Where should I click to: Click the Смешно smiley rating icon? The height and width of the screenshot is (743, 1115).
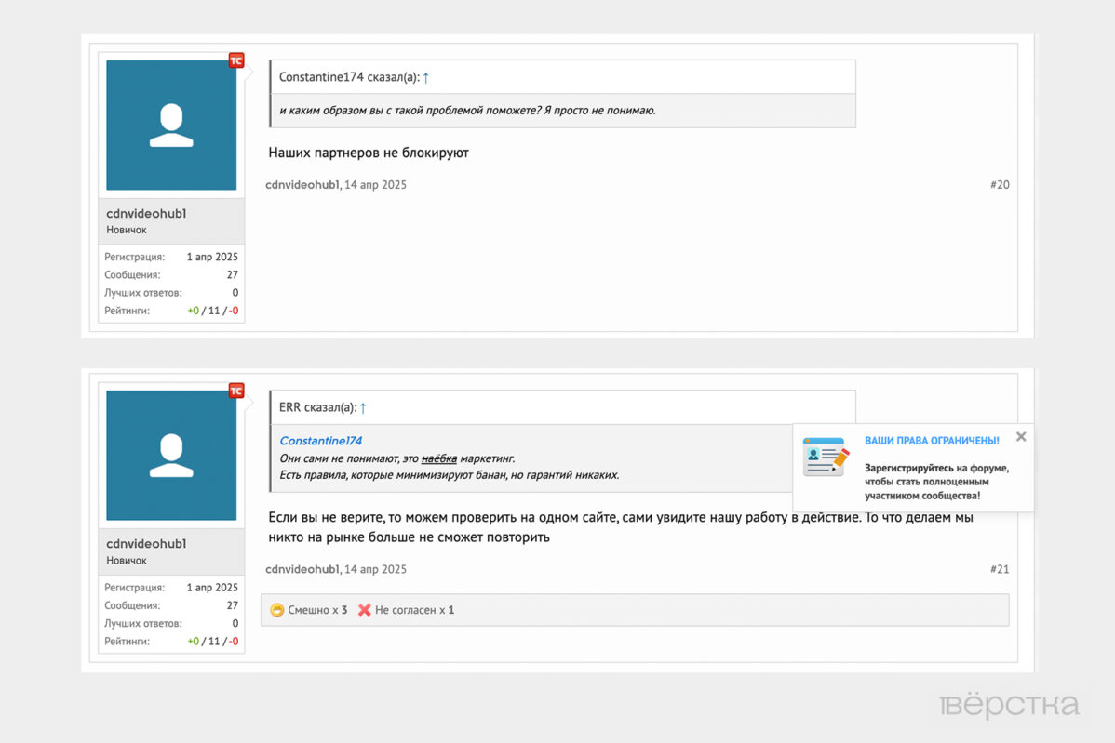(276, 610)
